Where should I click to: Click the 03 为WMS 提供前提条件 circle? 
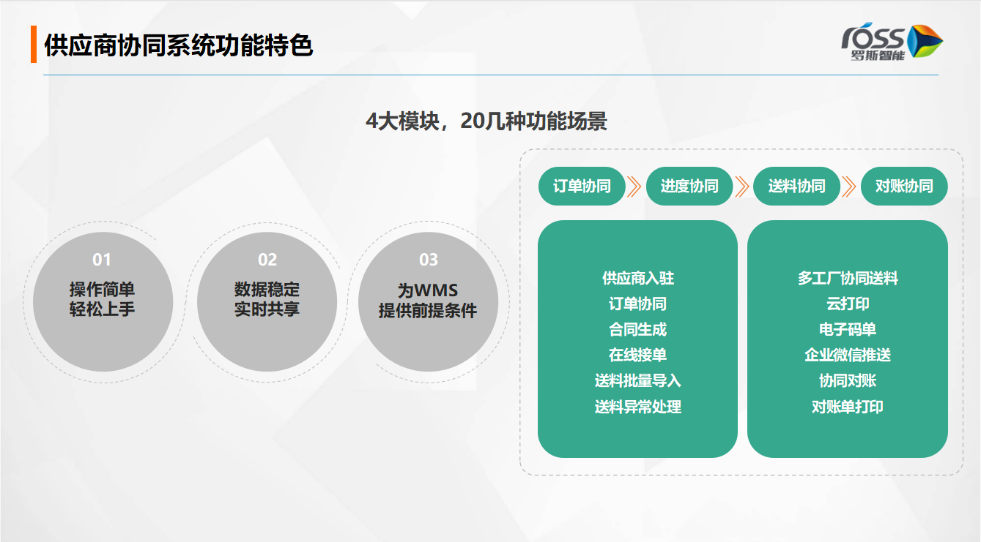[x=428, y=301]
